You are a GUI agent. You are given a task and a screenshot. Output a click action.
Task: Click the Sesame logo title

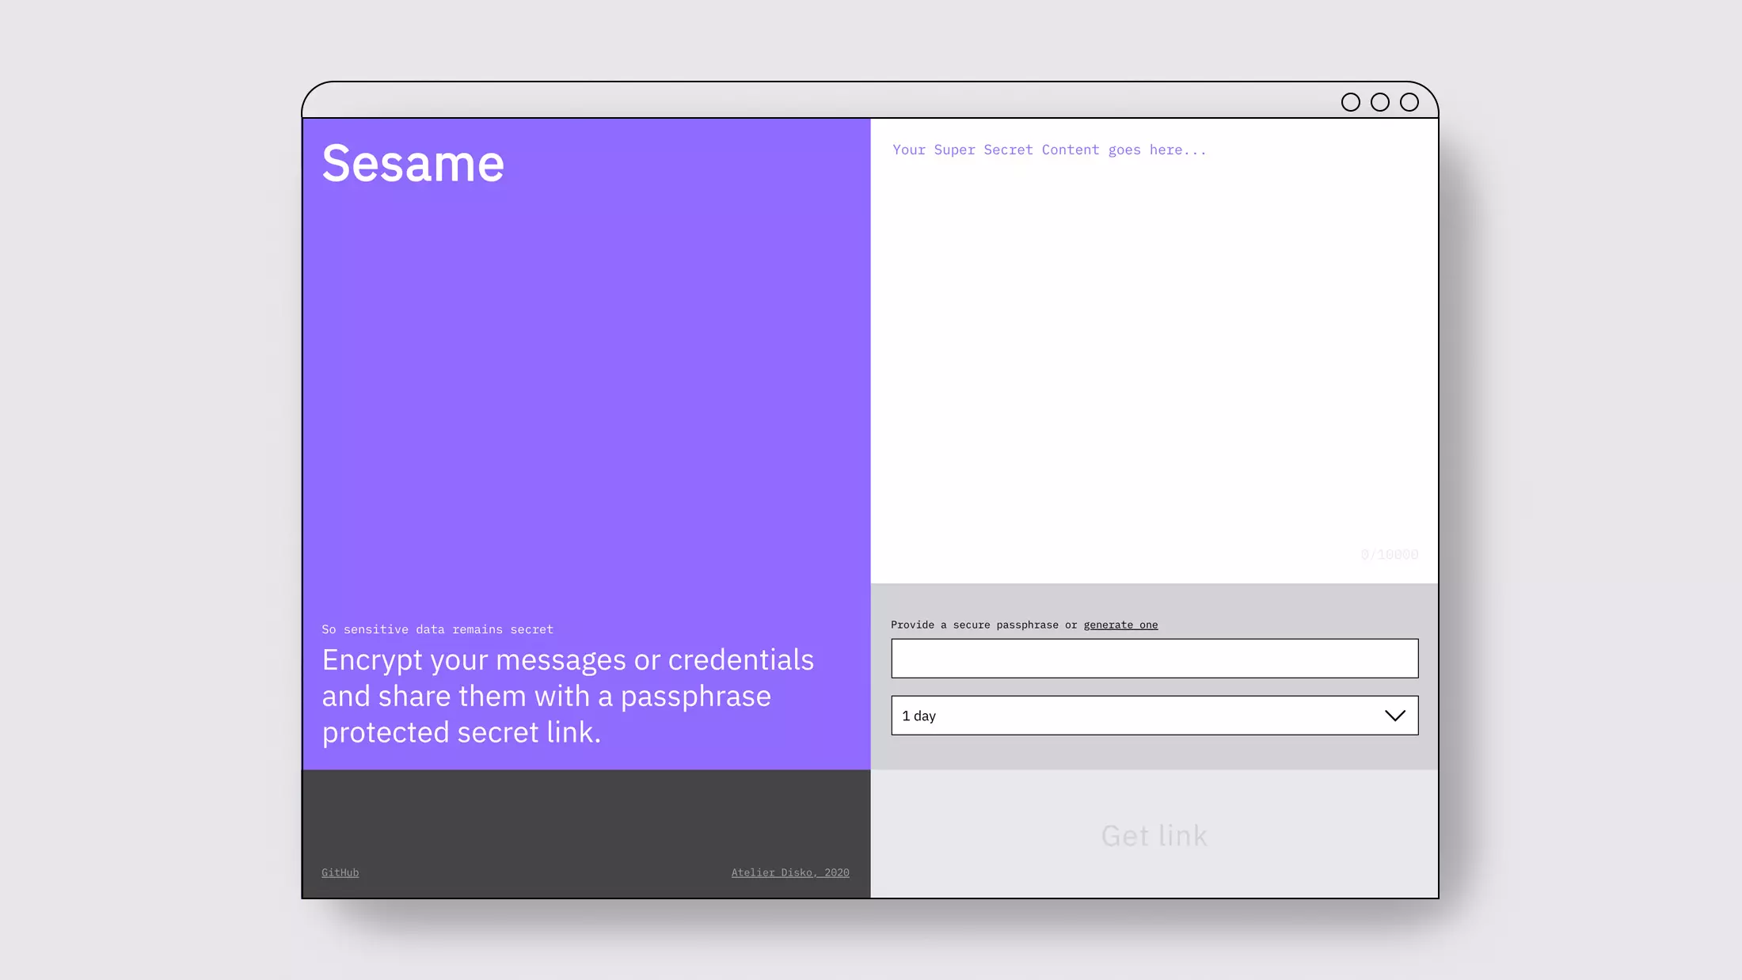click(413, 164)
